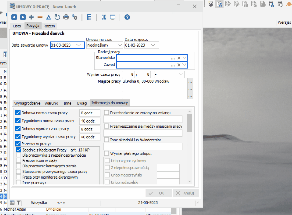Image resolution: width=292 pixels, height=215 pixels.
Task: Switch to the Lista tab
Action: coord(17,26)
